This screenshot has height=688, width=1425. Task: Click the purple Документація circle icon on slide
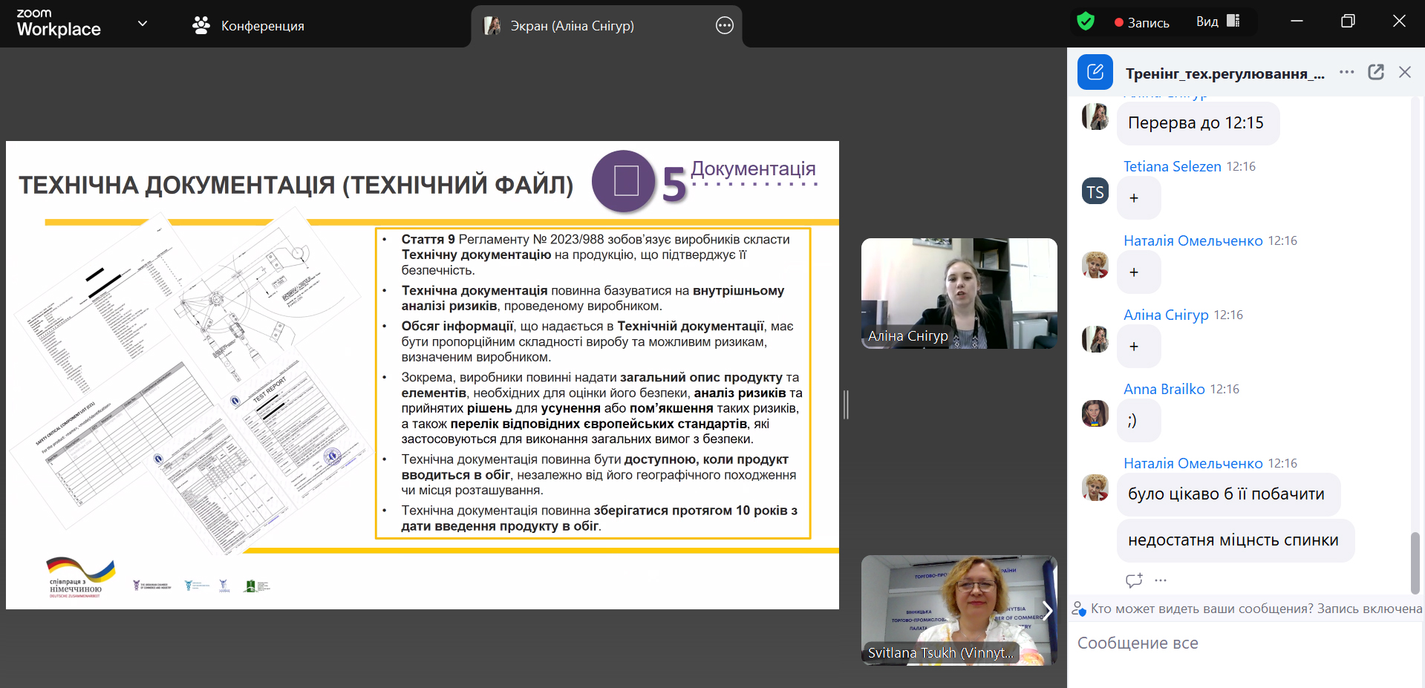tap(625, 181)
